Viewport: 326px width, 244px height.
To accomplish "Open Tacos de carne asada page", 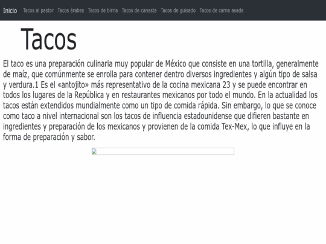I will [222, 10].
